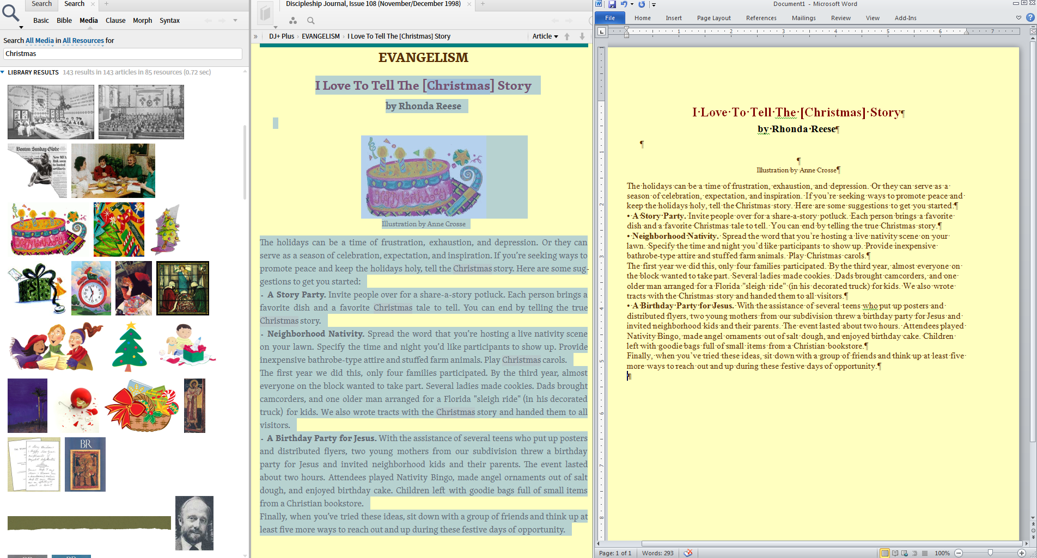Viewport: 1037px width, 558px height.
Task: Open the Review ribbon tab
Action: click(x=841, y=18)
